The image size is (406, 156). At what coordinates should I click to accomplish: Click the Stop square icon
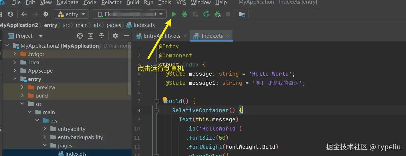click(228, 14)
